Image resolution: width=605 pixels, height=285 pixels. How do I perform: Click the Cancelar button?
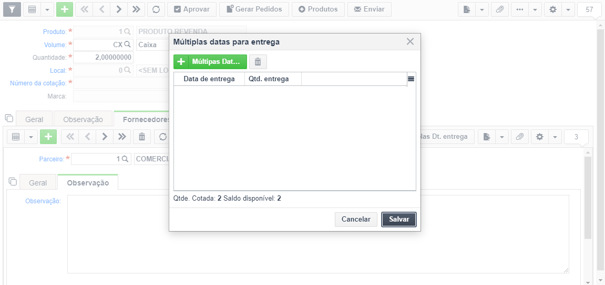click(x=356, y=219)
